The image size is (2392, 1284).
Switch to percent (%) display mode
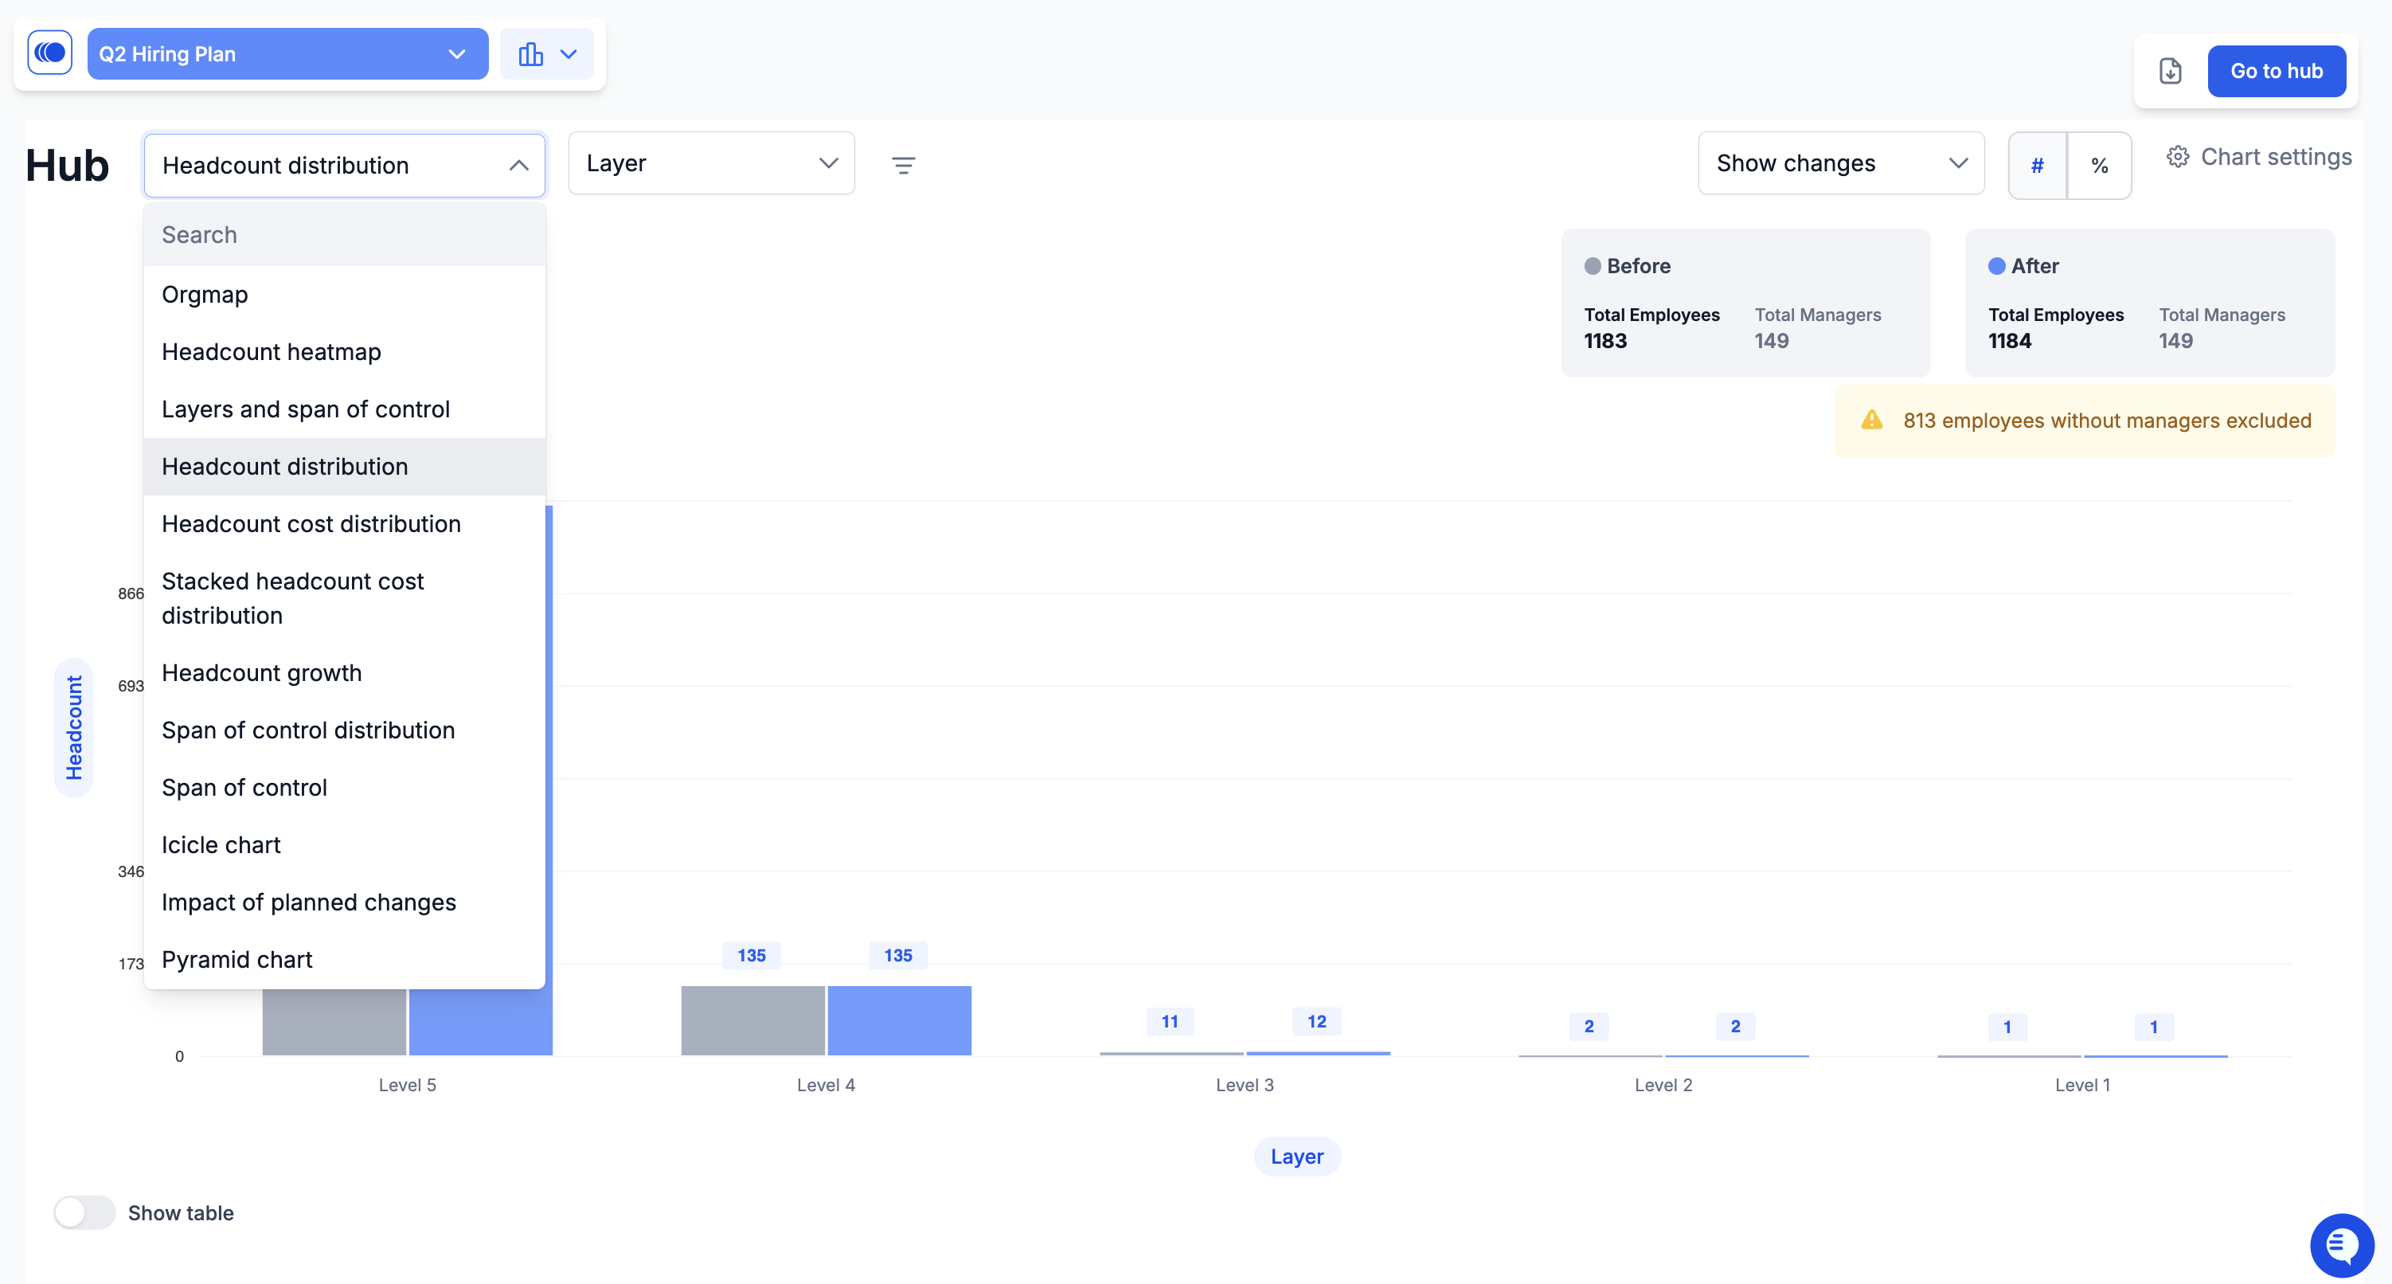[x=2098, y=166]
